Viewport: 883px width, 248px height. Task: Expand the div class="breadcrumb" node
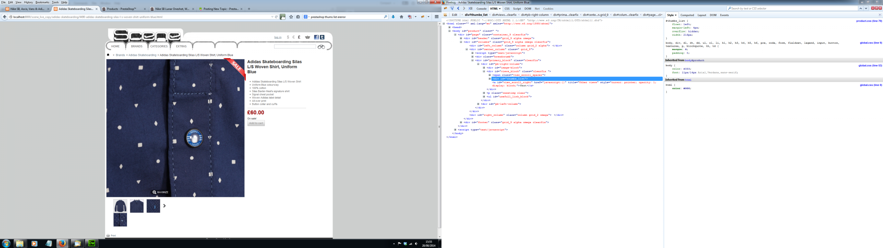pos(473,57)
